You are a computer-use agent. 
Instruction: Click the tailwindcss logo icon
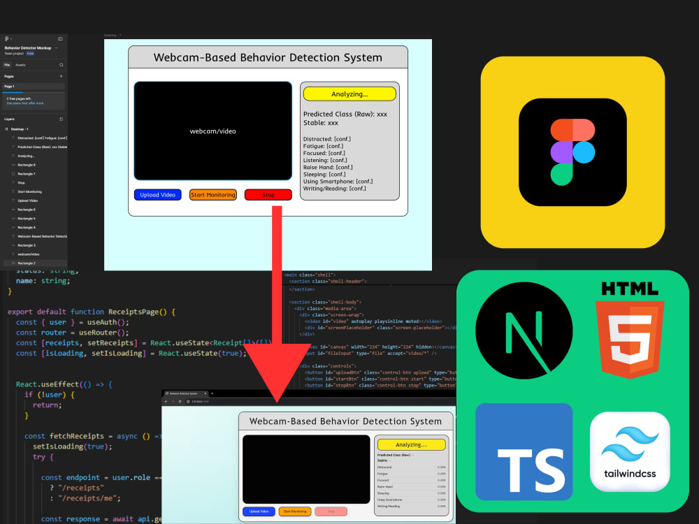[630, 452]
